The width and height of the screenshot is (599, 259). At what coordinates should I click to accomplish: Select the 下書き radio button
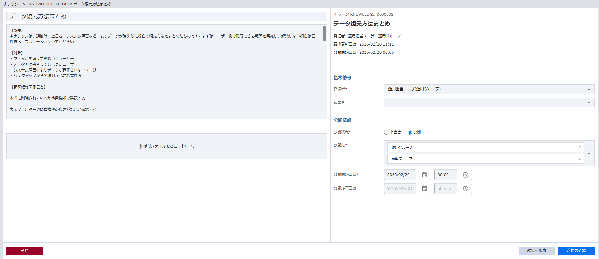(x=386, y=132)
